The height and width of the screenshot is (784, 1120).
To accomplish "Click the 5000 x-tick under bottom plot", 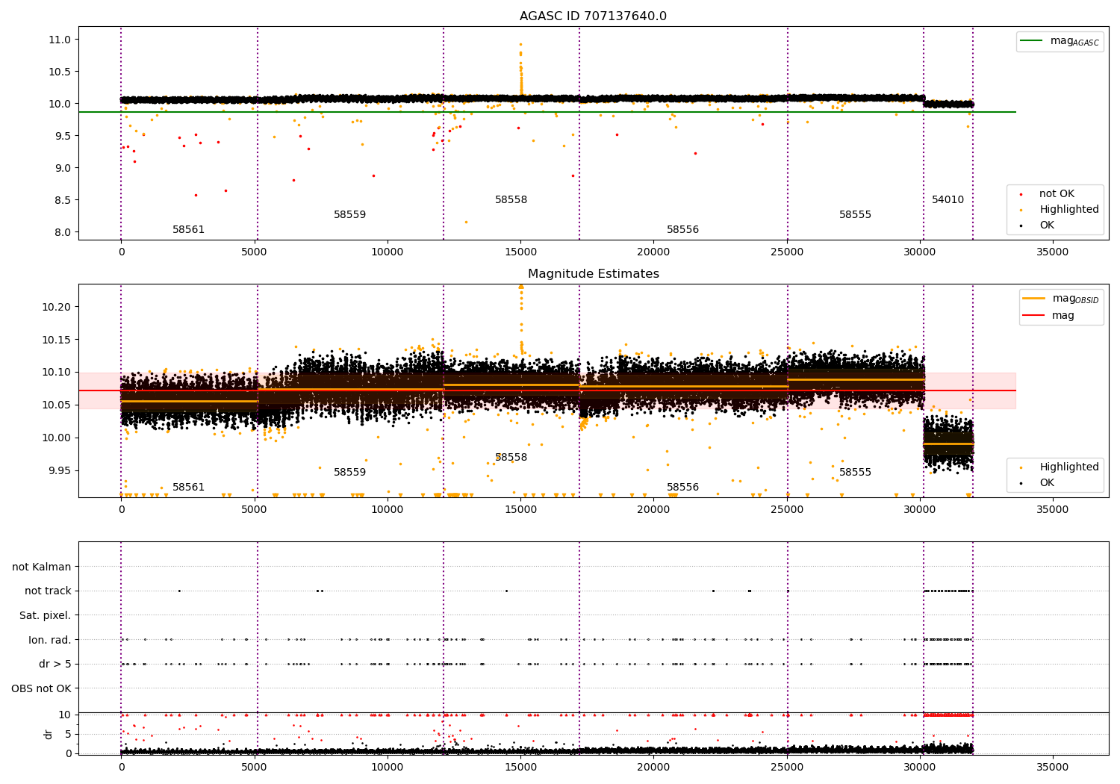I will 254,767.
